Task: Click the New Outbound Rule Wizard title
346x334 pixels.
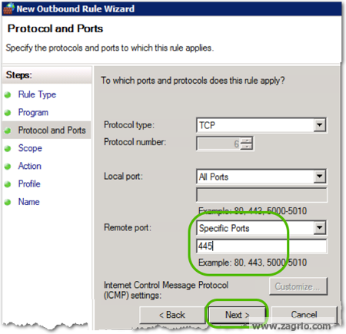Action: 75,9
